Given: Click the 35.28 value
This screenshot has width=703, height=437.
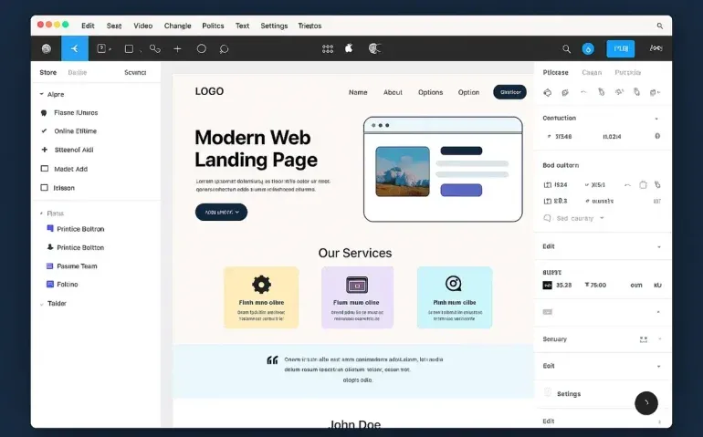Looking at the screenshot, I should 563,285.
